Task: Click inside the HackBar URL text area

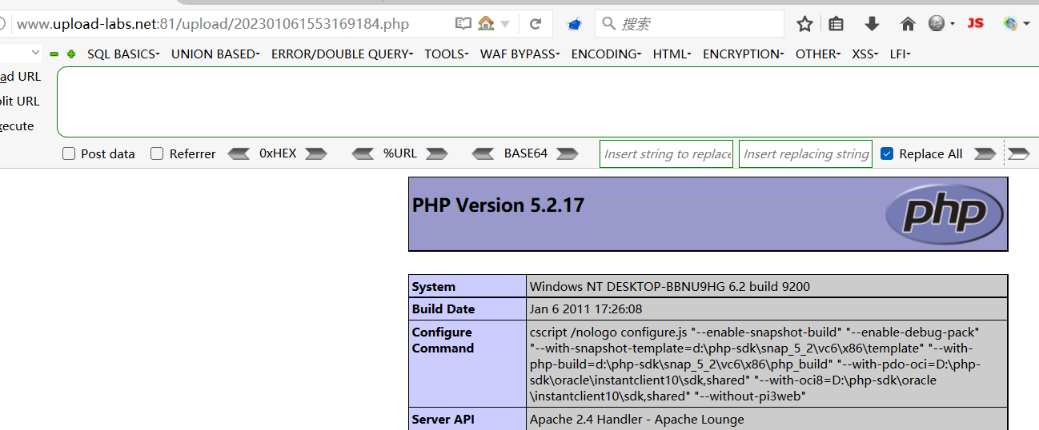Action: point(548,102)
